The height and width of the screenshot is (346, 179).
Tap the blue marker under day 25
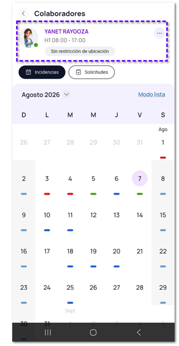coord(70,303)
